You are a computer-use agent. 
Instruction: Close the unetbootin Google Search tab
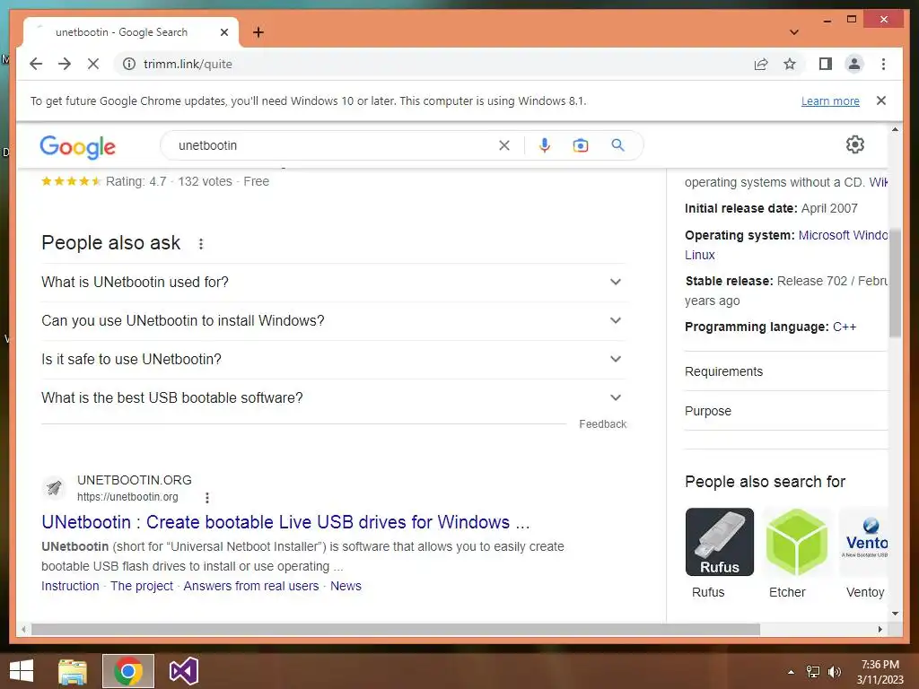point(223,32)
